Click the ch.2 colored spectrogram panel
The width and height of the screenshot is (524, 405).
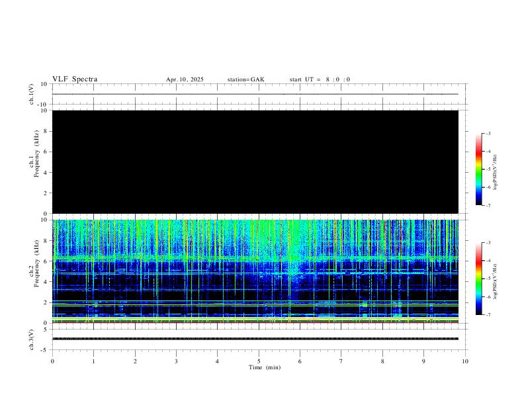pos(255,271)
